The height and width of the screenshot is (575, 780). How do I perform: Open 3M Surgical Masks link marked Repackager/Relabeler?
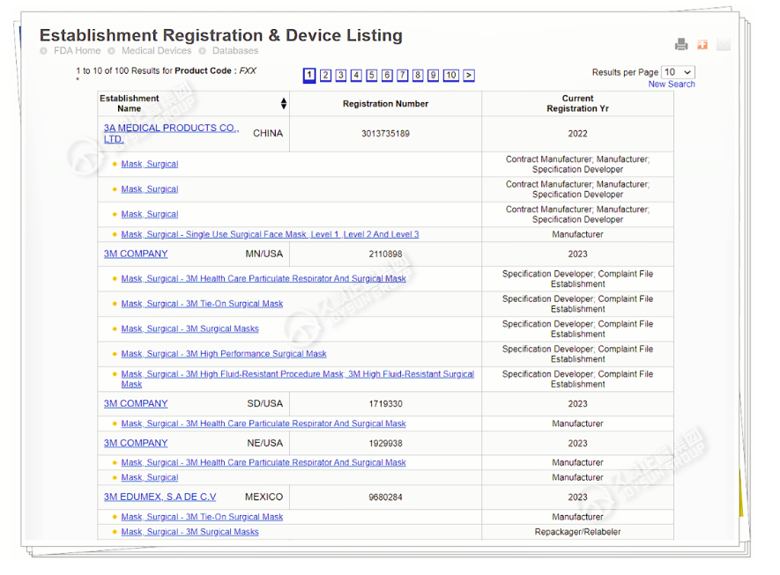[189, 532]
